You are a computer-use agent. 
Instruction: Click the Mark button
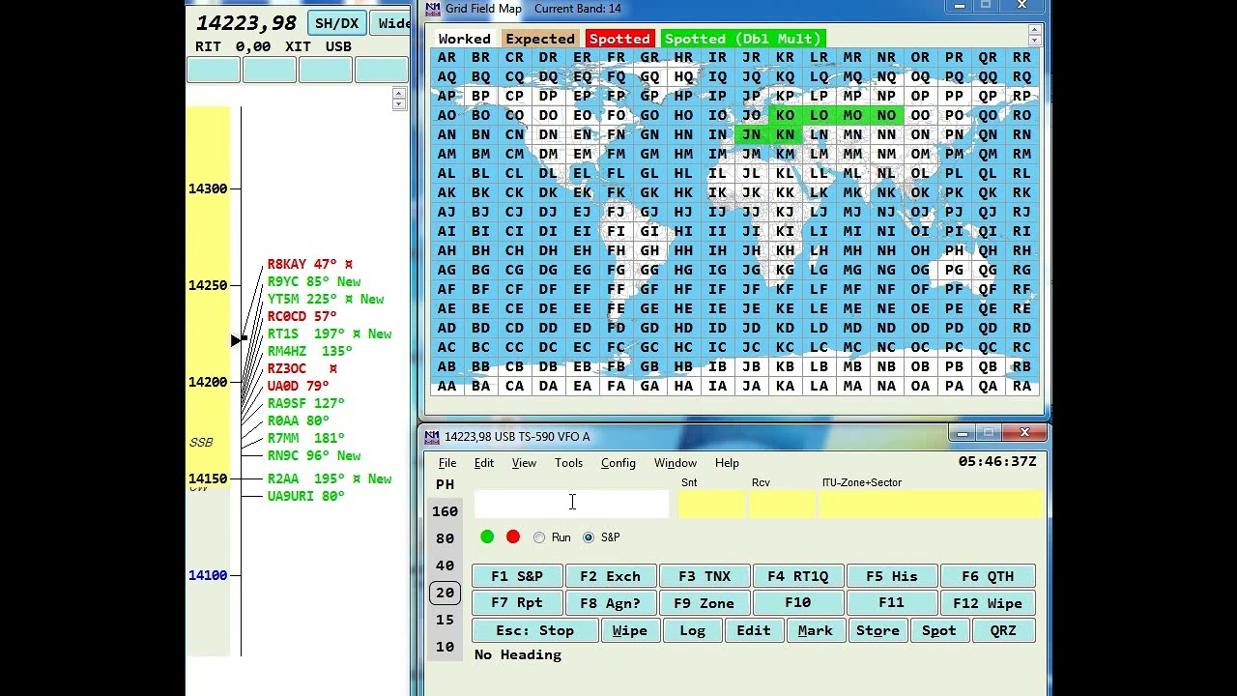[x=815, y=630]
